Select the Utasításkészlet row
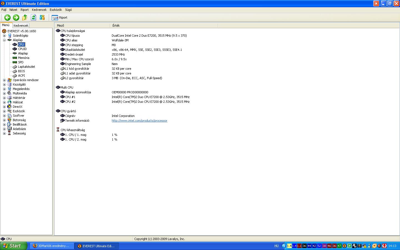400x250 pixels. point(227,50)
